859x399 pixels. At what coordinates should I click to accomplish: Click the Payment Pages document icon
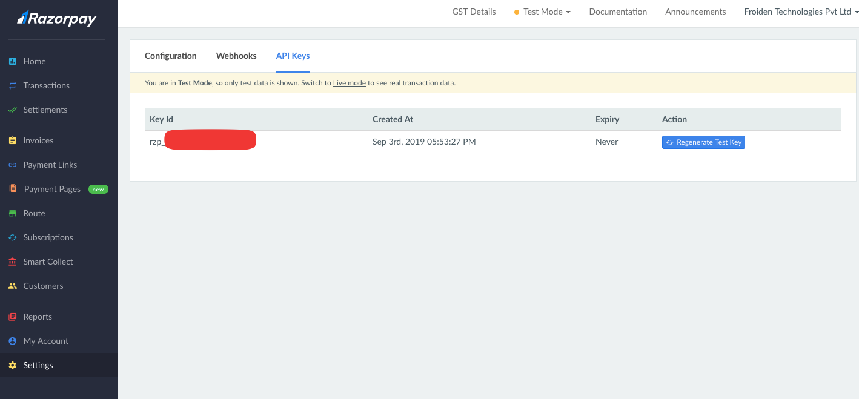point(13,189)
